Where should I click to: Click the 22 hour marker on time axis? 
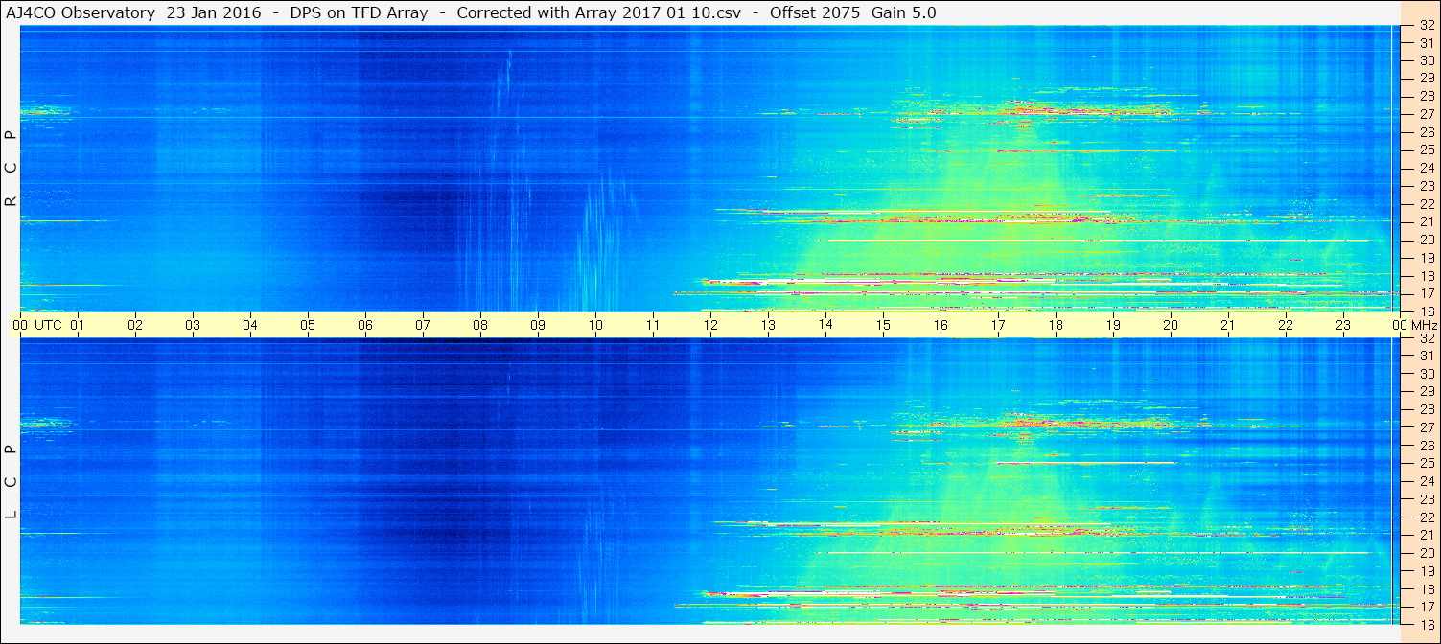click(1286, 325)
